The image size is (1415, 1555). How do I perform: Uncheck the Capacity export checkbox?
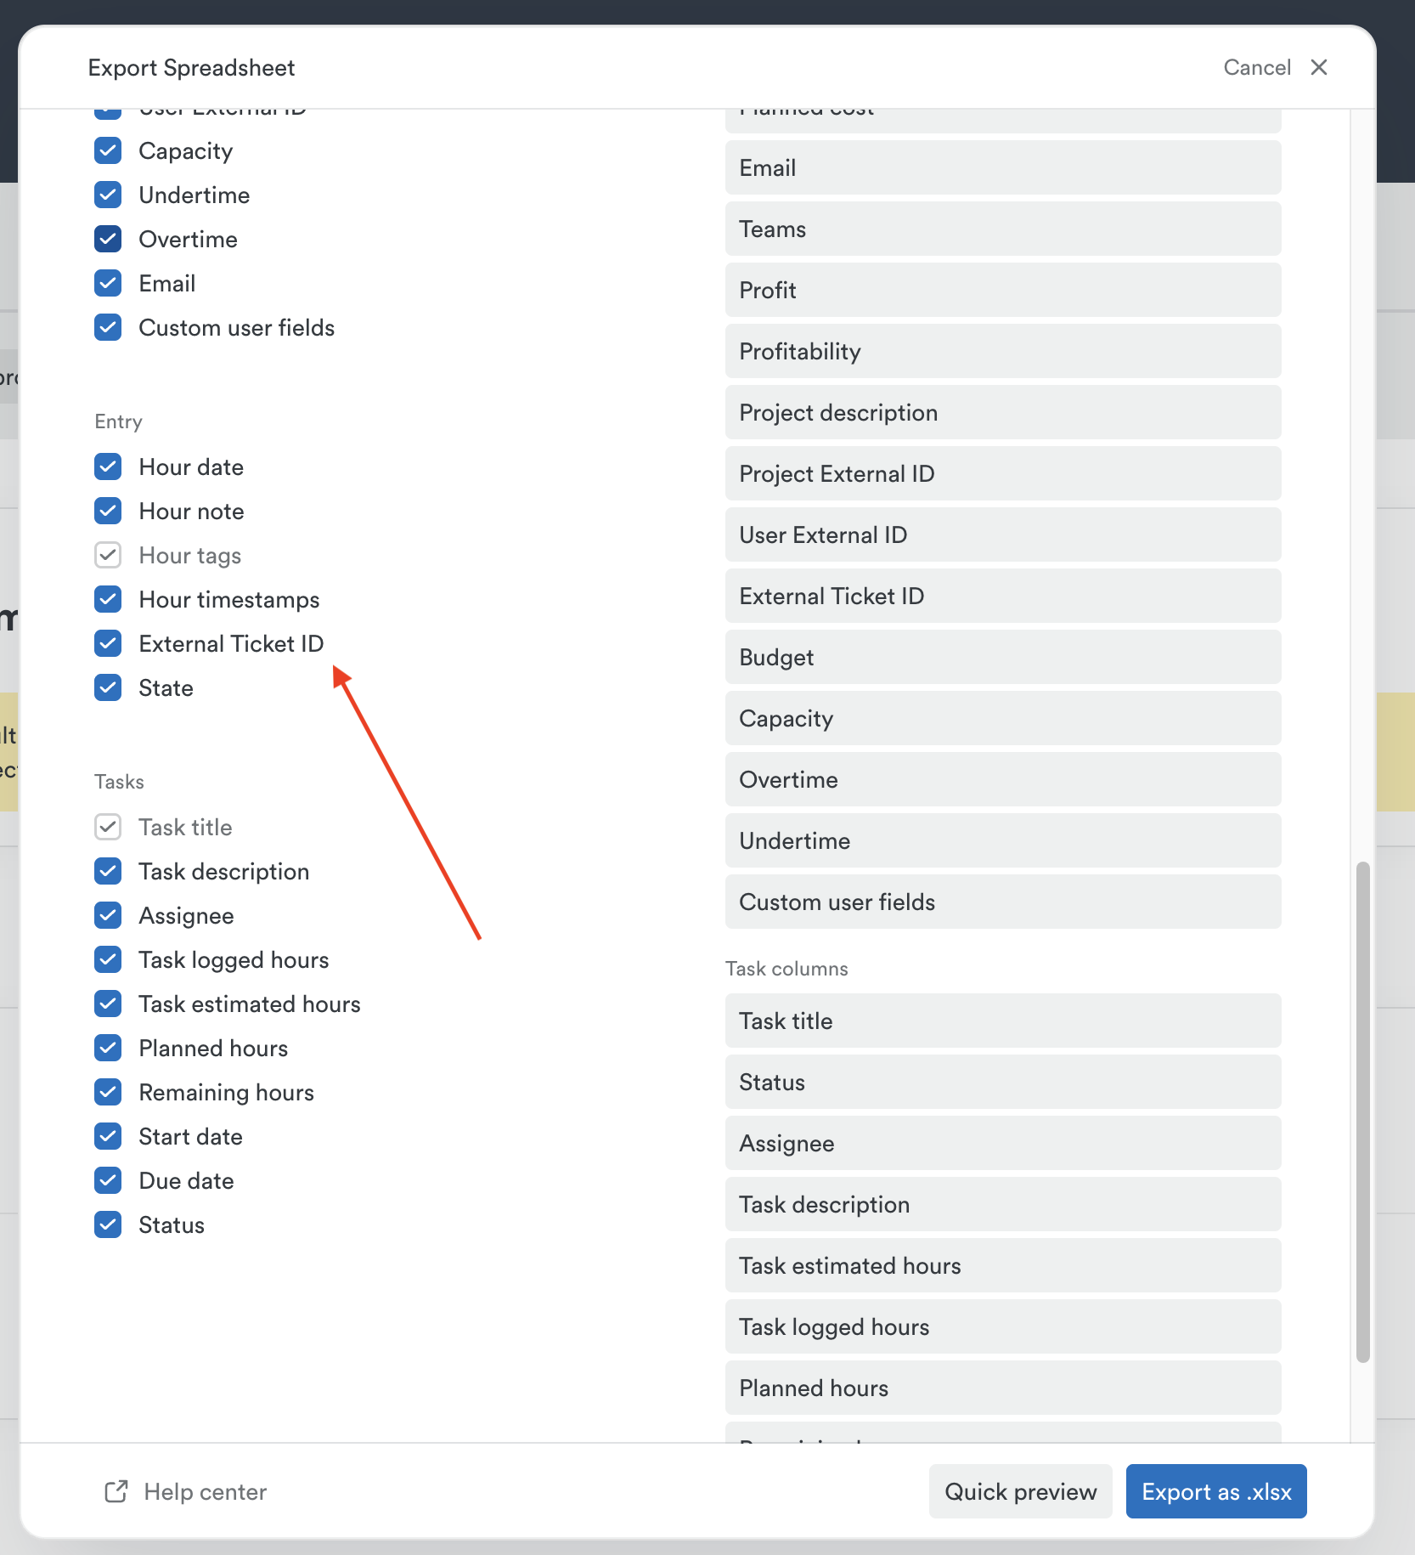coord(108,150)
